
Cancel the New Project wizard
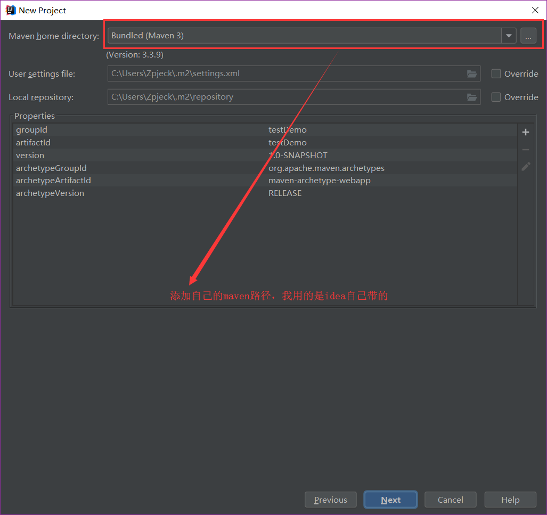click(x=451, y=500)
